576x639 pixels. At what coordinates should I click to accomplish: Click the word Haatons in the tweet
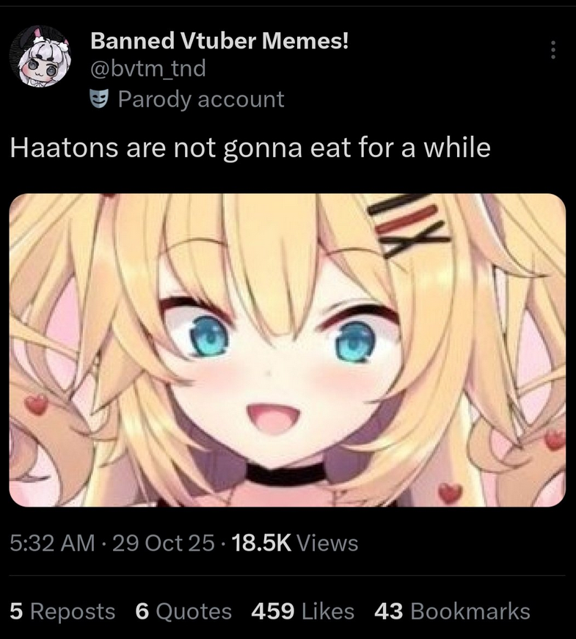64,148
